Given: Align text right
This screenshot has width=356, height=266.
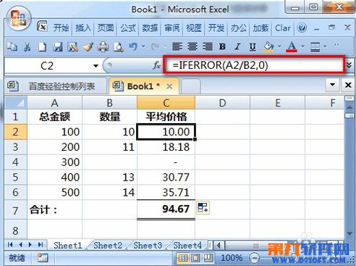Looking at the screenshot, I should point(208,46).
